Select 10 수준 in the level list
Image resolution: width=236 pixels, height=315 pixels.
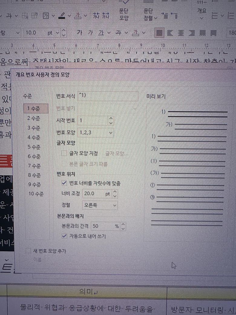click(36, 194)
